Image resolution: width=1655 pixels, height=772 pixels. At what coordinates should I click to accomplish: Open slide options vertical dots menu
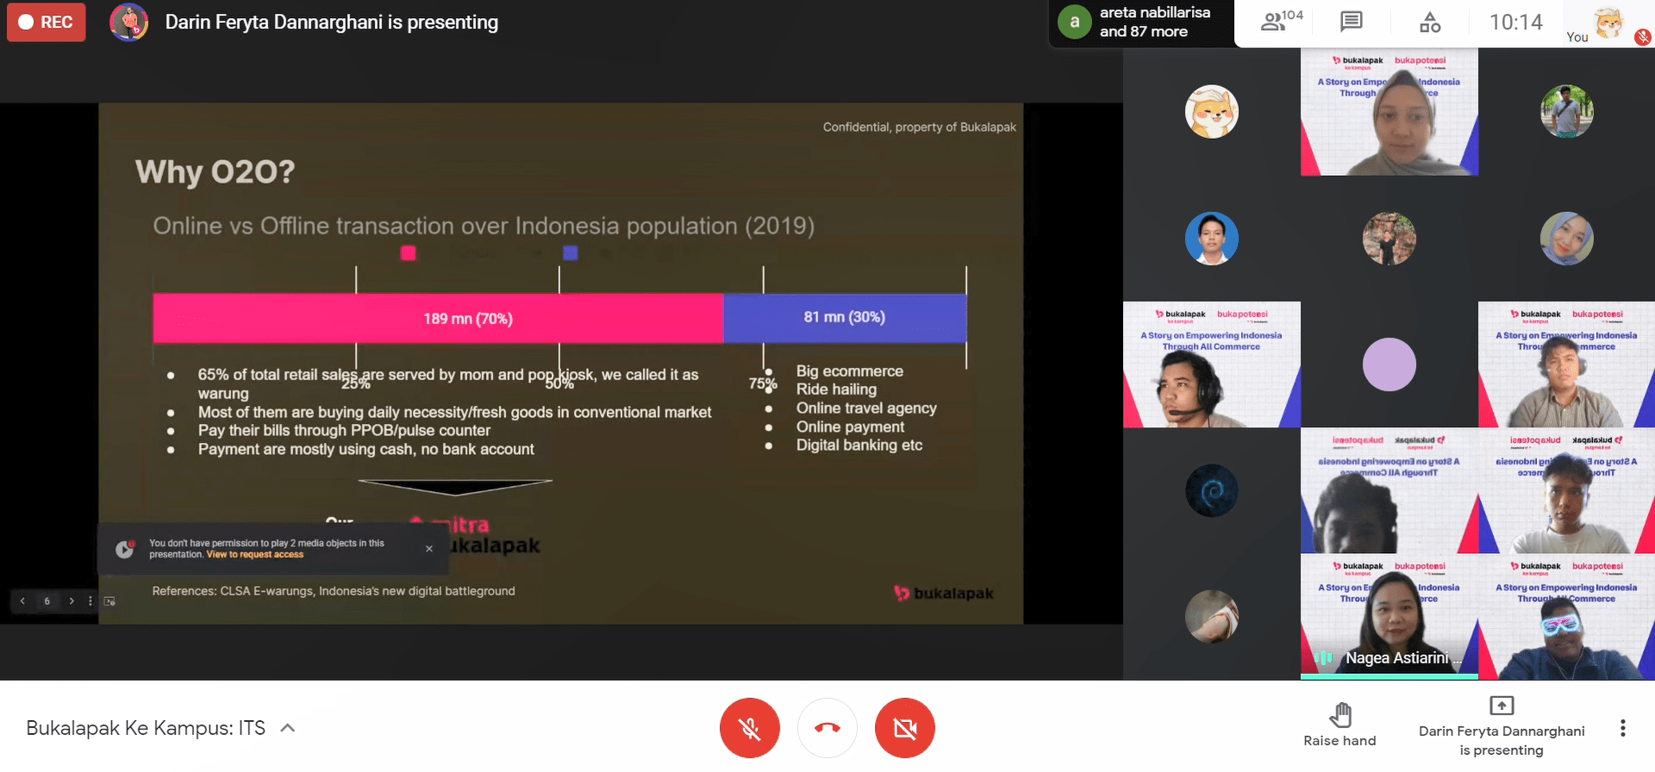tap(91, 601)
